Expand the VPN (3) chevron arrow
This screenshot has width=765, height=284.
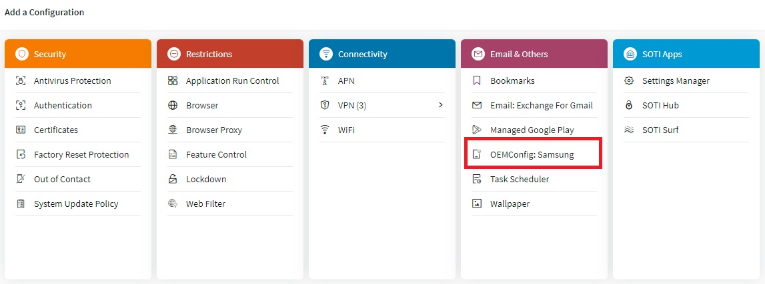[440, 105]
